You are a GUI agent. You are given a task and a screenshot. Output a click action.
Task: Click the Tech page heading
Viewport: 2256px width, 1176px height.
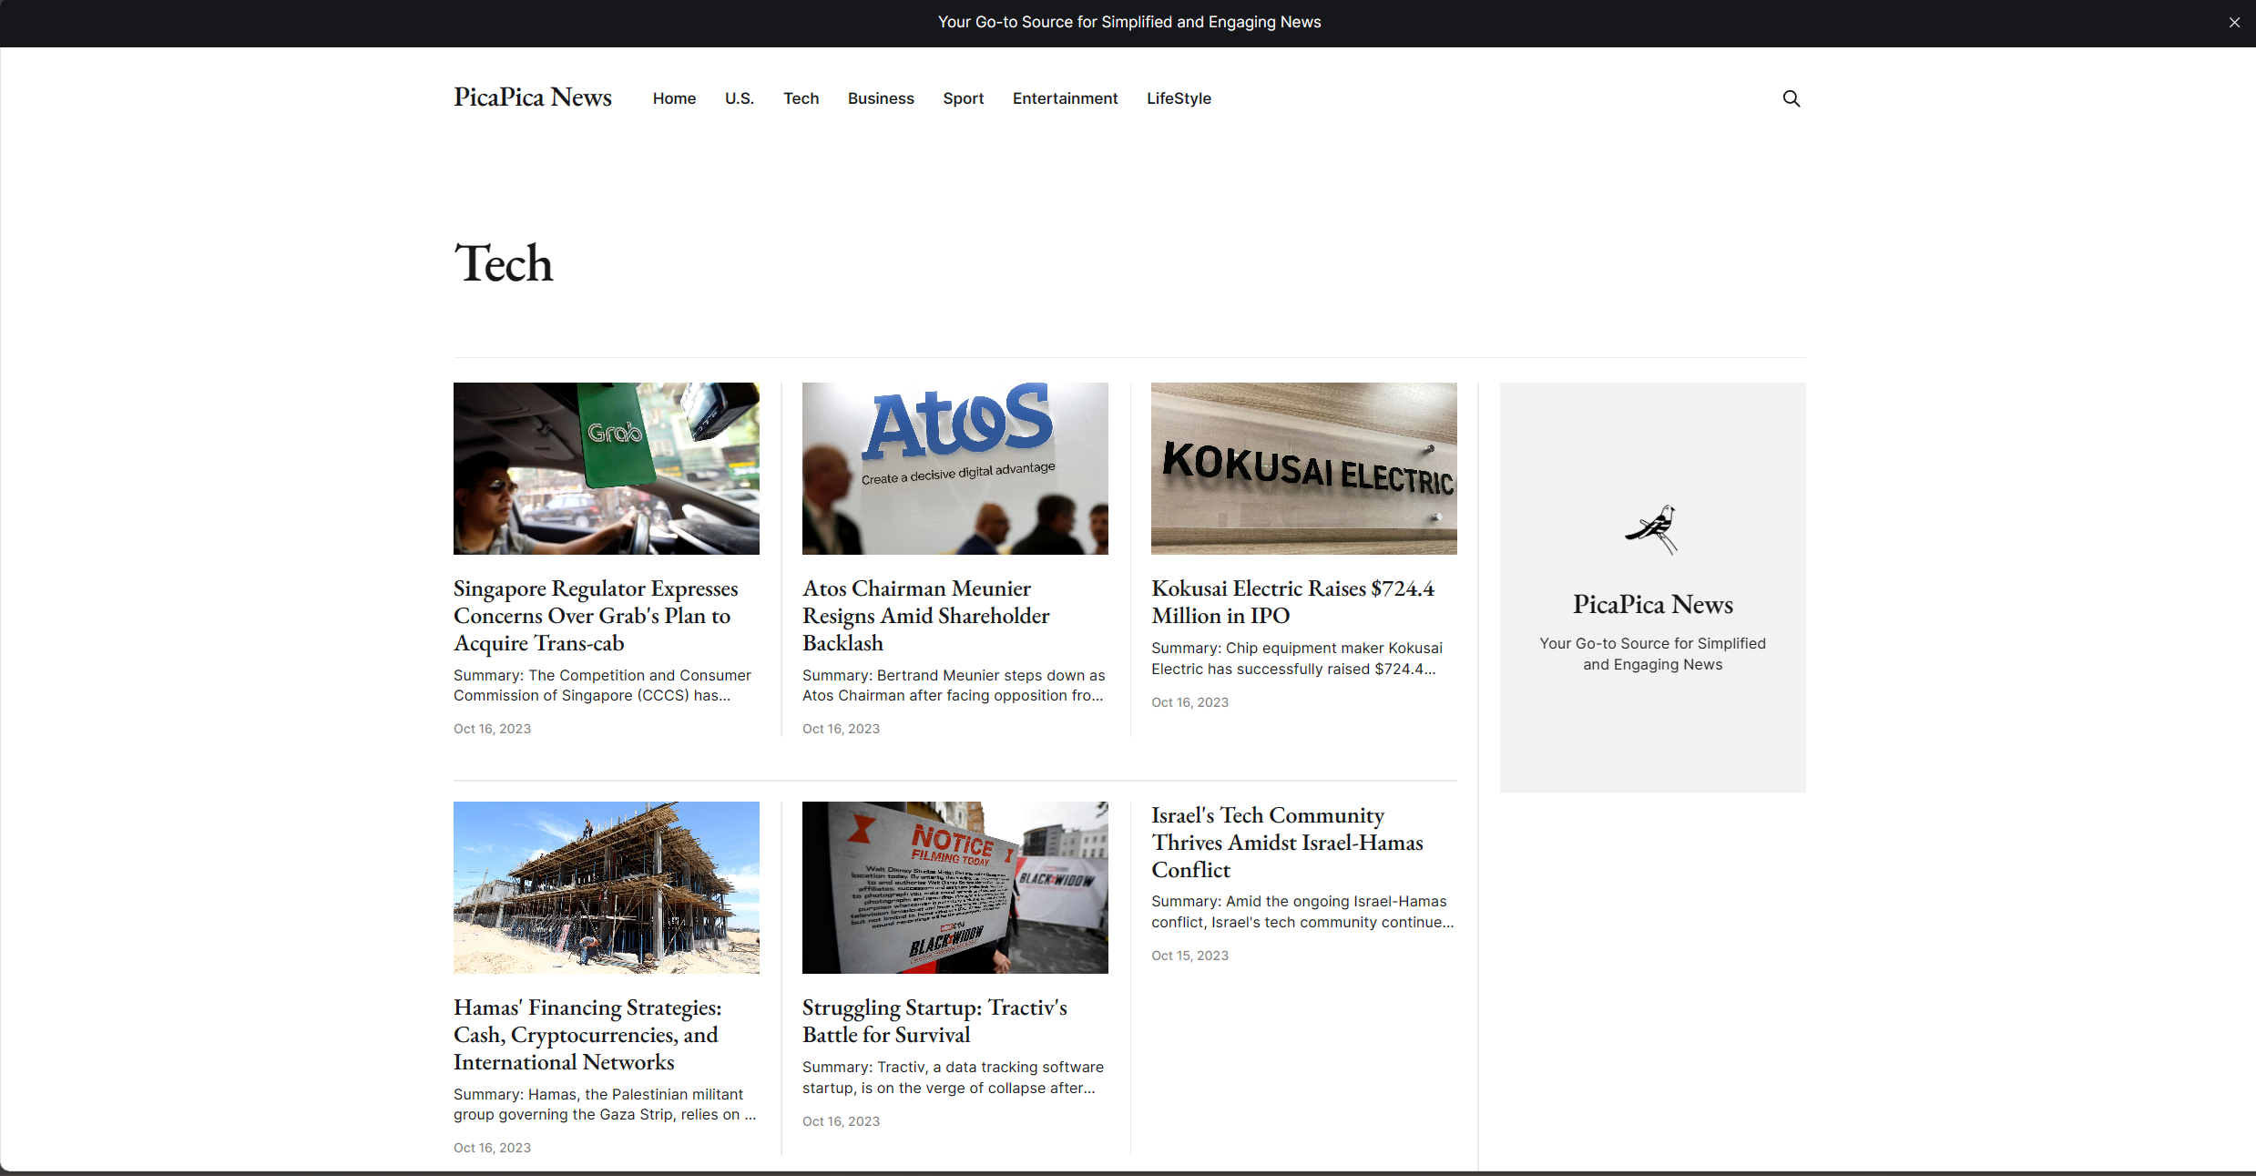pos(504,263)
